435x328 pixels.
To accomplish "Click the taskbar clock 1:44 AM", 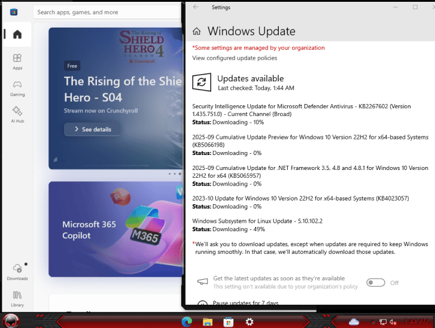I will 416,321.
